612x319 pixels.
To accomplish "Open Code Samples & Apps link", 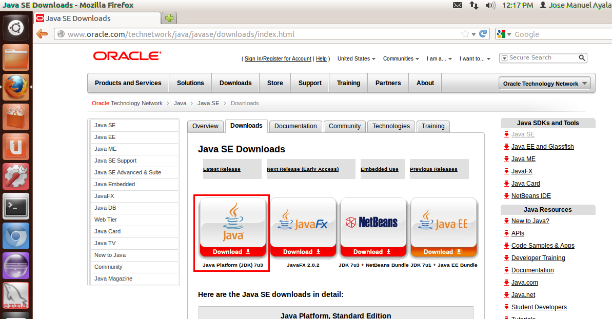I will [x=543, y=246].
